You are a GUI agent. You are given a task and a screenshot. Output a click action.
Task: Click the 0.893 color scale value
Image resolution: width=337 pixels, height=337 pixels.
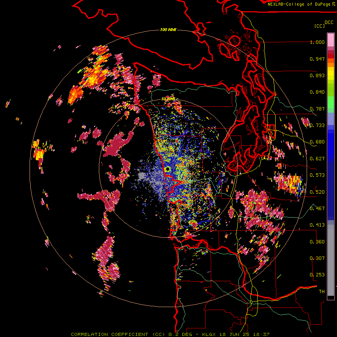coord(317,75)
